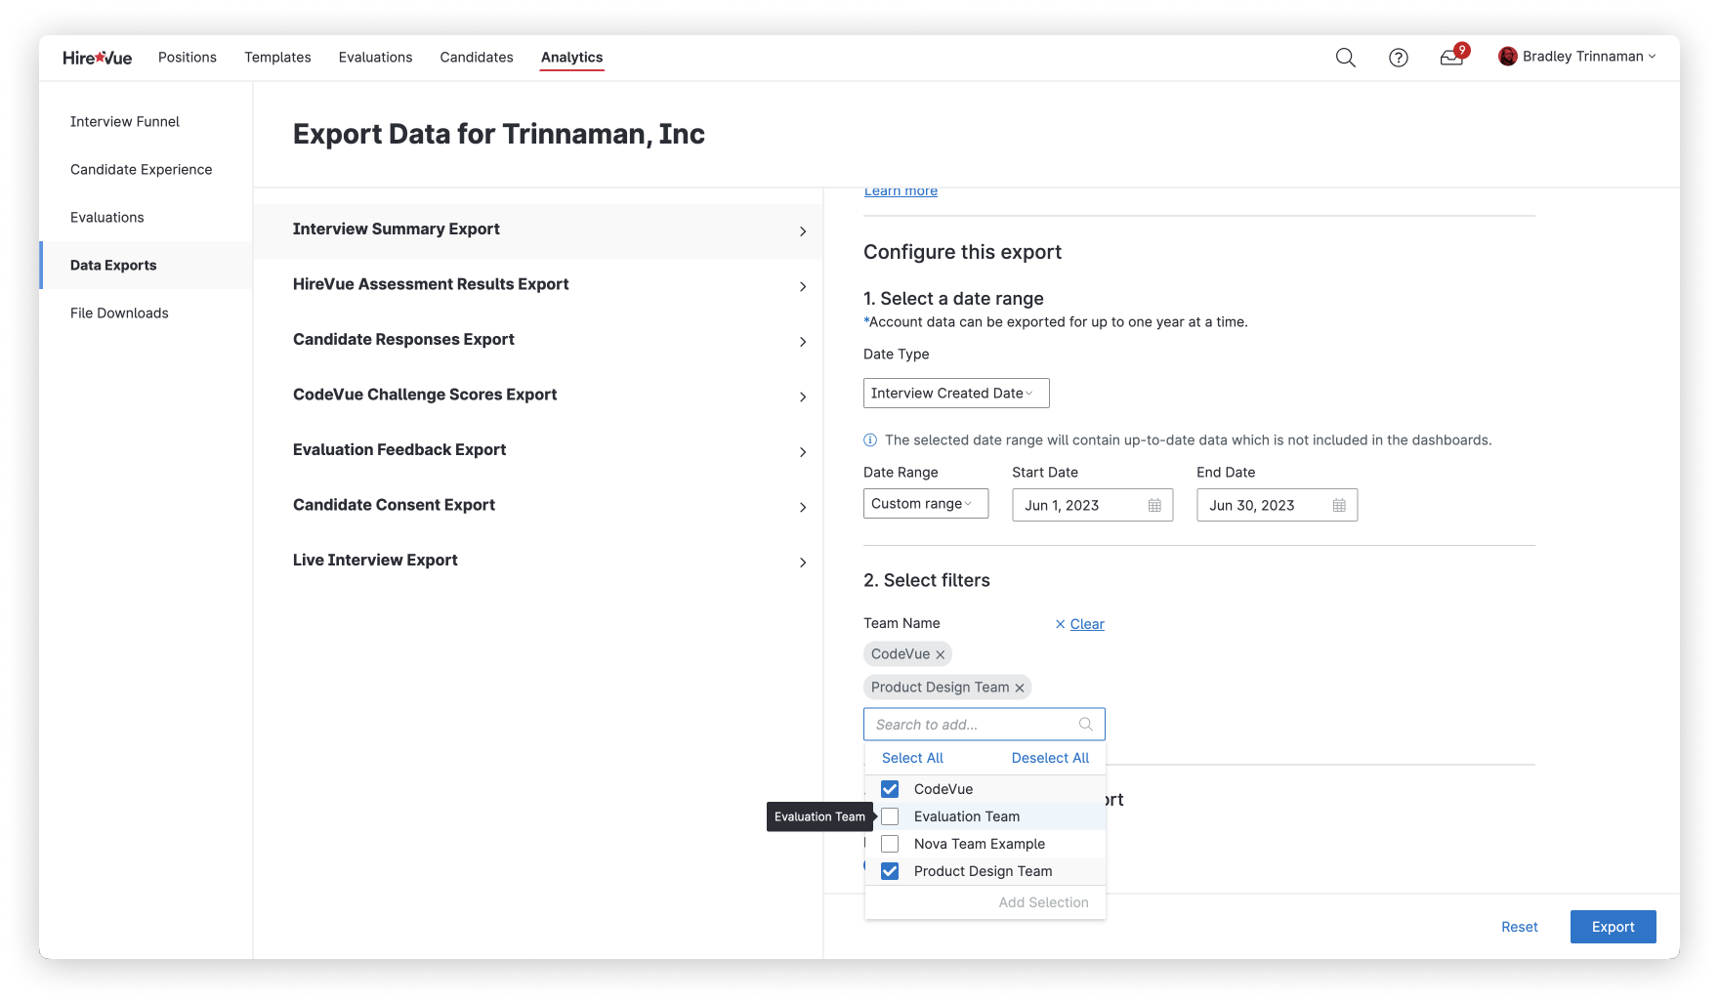Go to the Candidates tab

(x=477, y=58)
